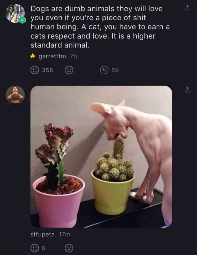Open stfupeta's basketball avatar
Viewport: 197px width, 255px height.
coord(15,95)
